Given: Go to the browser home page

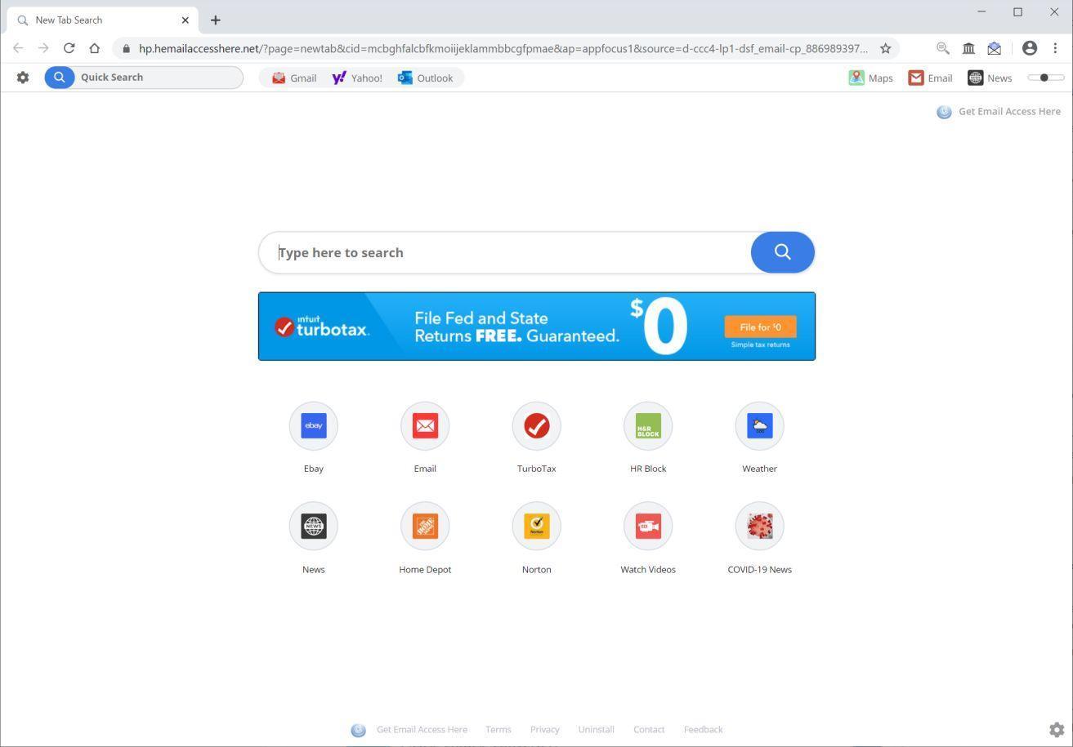Looking at the screenshot, I should point(94,48).
